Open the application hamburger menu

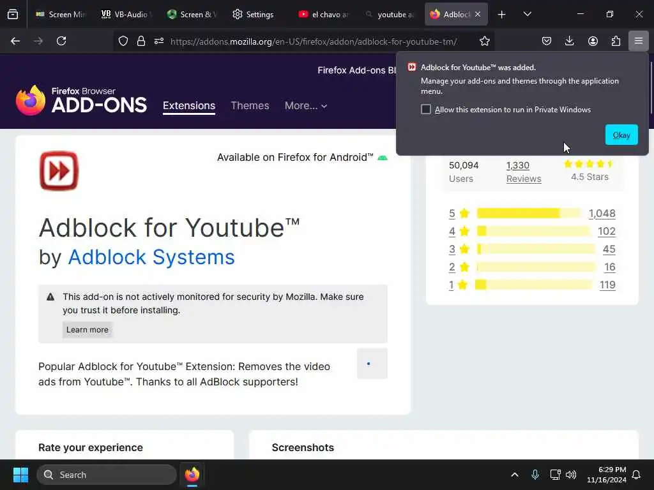[x=639, y=41]
